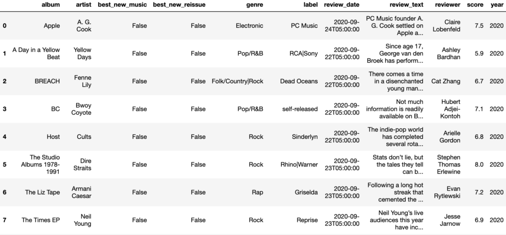Image resolution: width=506 pixels, height=235 pixels.
Task: Click the 'artist' column header
Action: pos(83,5)
